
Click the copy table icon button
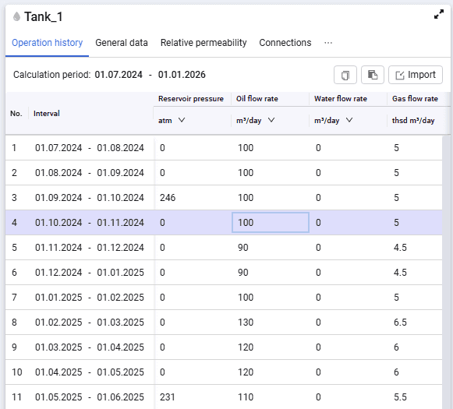[345, 75]
